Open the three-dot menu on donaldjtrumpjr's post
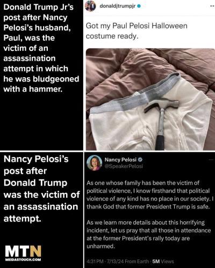Image resolution: width=215 pixels, height=268 pixels. tap(212, 6)
